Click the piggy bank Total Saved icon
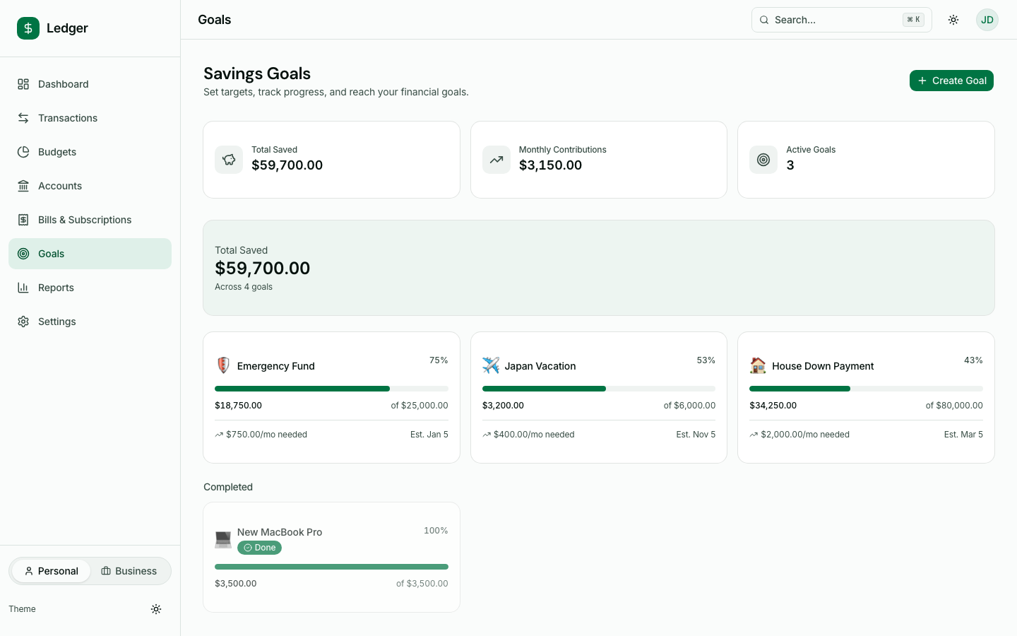 click(229, 160)
